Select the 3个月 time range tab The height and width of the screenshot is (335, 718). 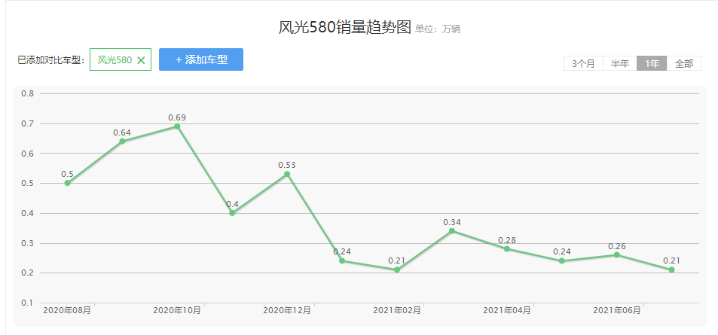583,64
